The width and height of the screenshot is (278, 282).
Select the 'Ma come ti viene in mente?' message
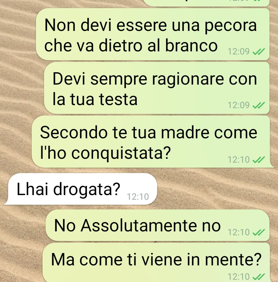pos(156,262)
